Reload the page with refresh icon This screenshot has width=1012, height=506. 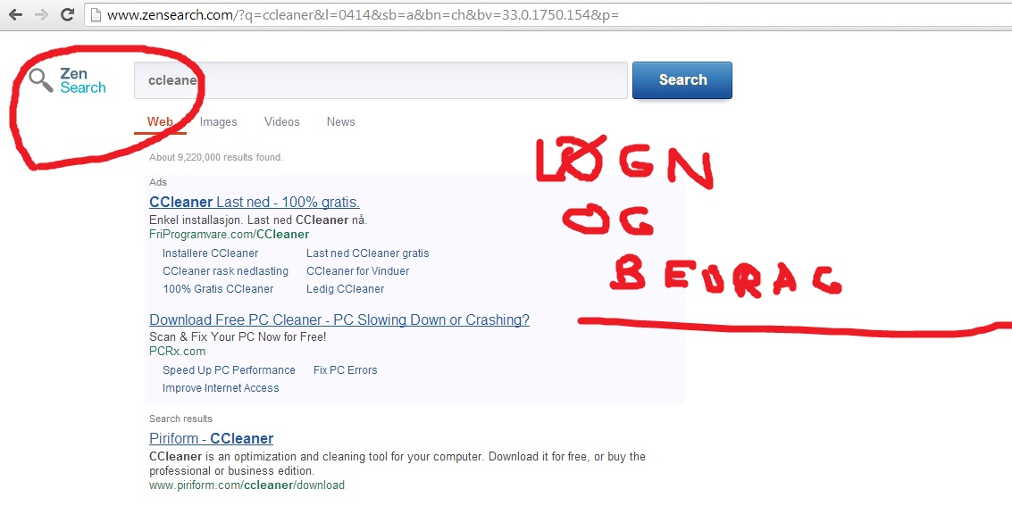pyautogui.click(x=67, y=14)
